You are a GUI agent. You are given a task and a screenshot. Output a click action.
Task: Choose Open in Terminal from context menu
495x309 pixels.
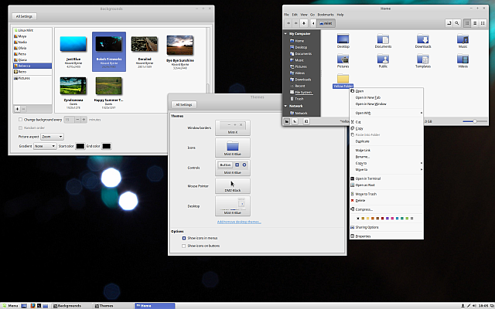[367, 178]
